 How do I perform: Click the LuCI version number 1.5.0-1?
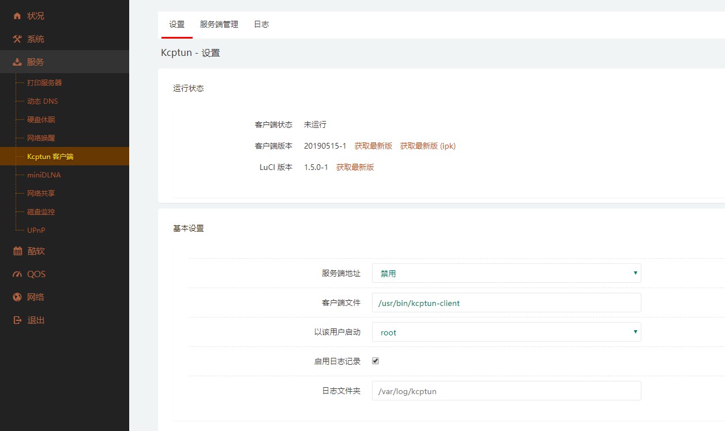pyautogui.click(x=316, y=167)
